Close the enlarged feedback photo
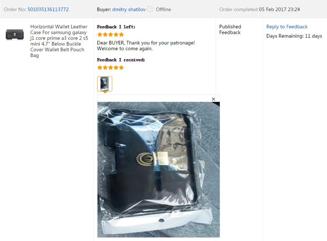This screenshot has height=241, width=327. (x=213, y=99)
